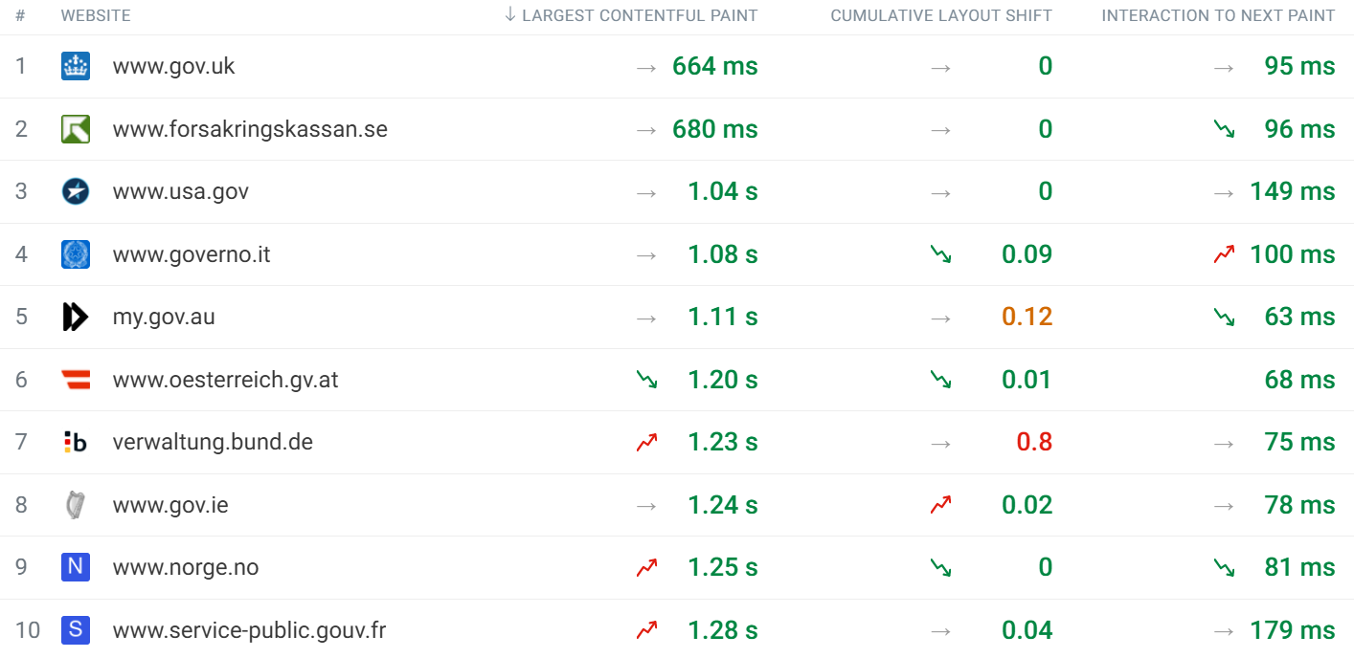Click the green CLS trend arrow for www.governo.it
Viewport: 1354px width, 658px height.
click(941, 254)
